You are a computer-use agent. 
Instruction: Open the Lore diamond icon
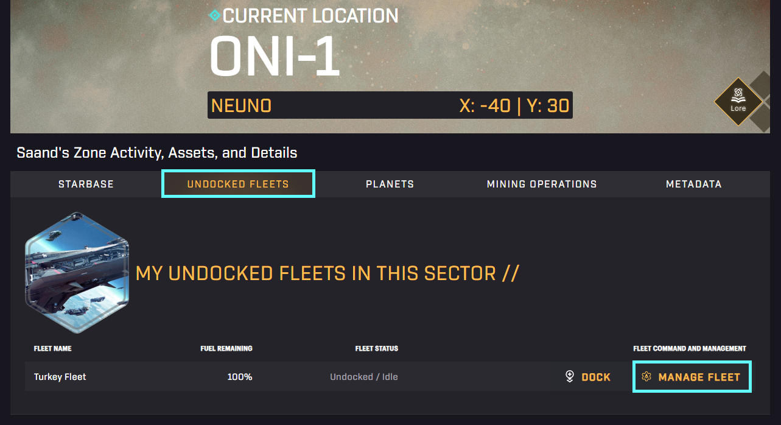(738, 102)
